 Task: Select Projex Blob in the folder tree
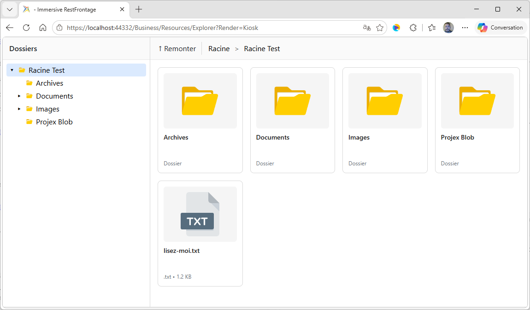[54, 122]
